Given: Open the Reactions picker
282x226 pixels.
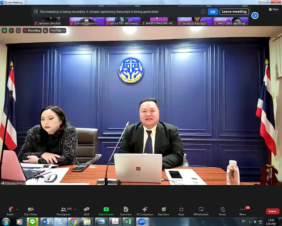Looking at the screenshot, I should click(x=164, y=210).
